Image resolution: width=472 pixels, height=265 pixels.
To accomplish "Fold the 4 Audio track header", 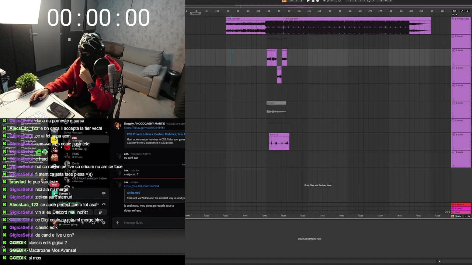I will pos(453,68).
